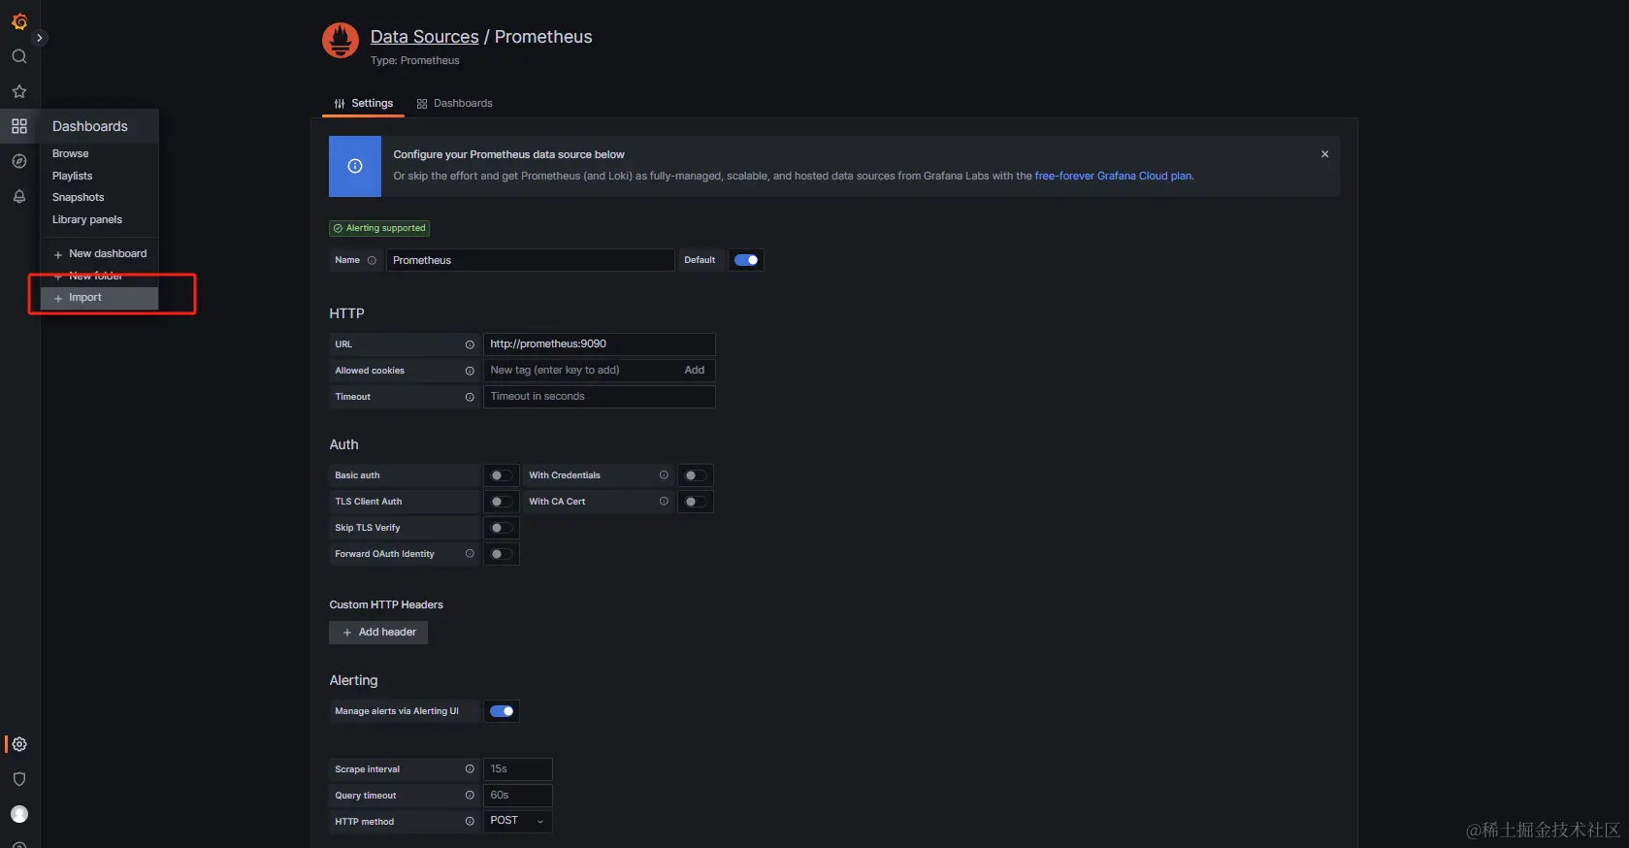Click the info icon beside URL label
The width and height of the screenshot is (1629, 848).
470,344
